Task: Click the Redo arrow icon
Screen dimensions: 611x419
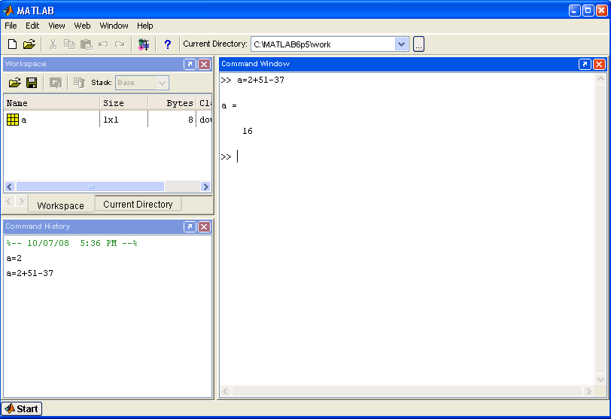Action: coord(120,44)
